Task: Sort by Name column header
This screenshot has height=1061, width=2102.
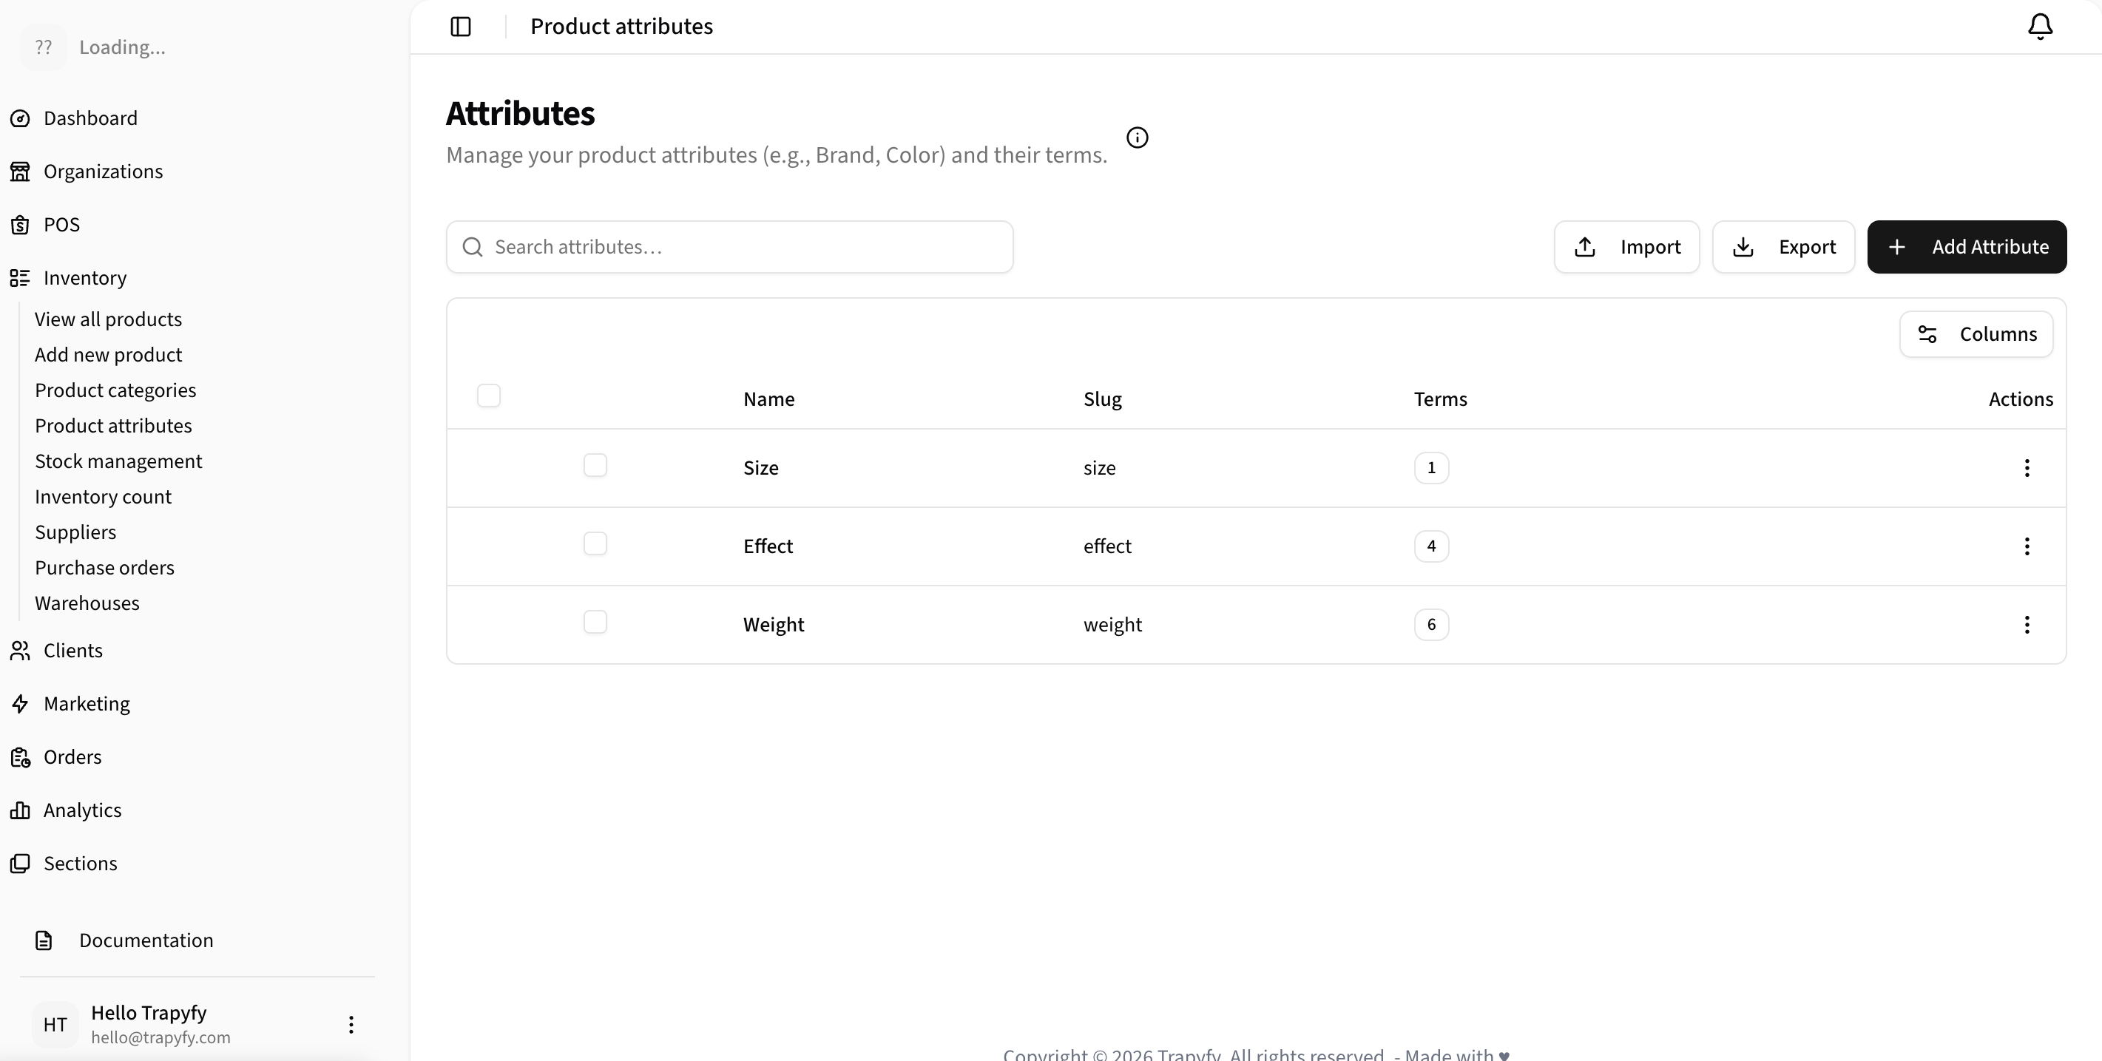Action: pyautogui.click(x=768, y=399)
